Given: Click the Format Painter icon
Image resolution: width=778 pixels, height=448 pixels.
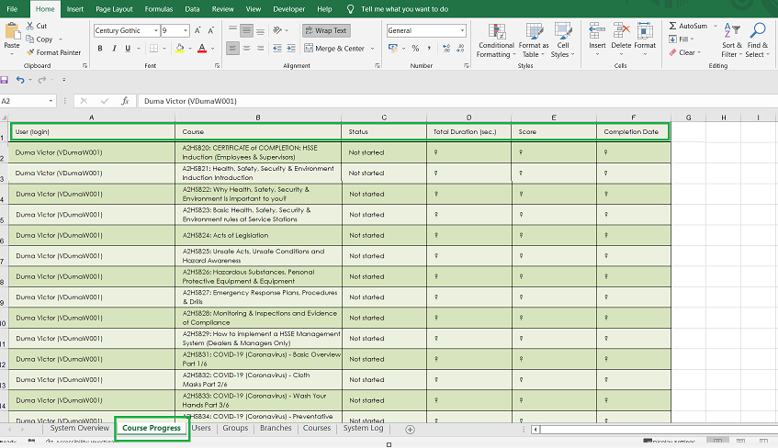Looking at the screenshot, I should 30,52.
